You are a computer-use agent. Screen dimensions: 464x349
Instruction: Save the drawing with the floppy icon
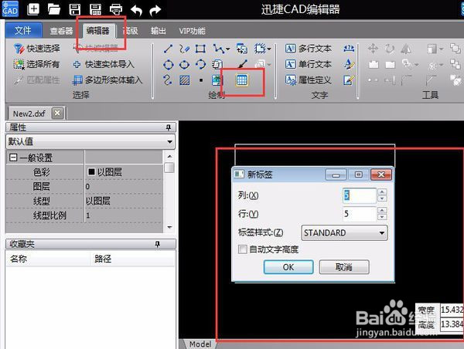[74, 9]
